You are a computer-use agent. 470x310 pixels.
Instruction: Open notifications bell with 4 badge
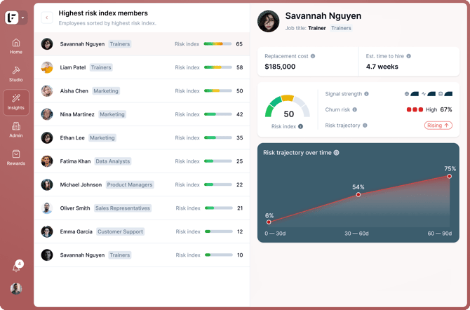[x=17, y=267]
